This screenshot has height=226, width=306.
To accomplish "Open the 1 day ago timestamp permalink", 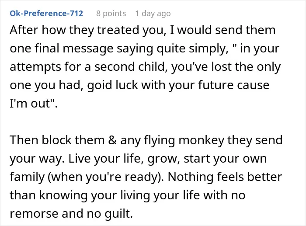I will pos(153,14).
